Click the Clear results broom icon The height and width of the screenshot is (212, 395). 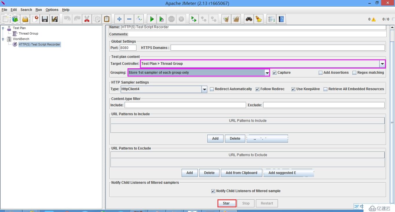226,19
